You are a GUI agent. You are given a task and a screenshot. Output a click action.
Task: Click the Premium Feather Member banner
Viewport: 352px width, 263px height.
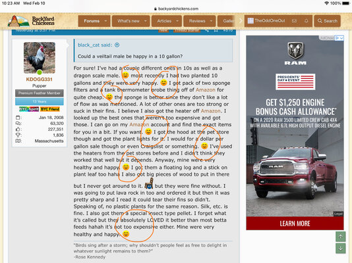pyautogui.click(x=40, y=93)
